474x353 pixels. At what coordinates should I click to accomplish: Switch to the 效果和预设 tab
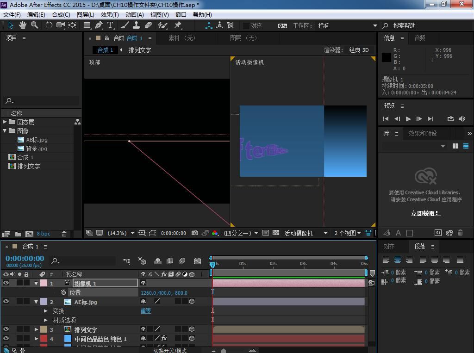click(423, 133)
